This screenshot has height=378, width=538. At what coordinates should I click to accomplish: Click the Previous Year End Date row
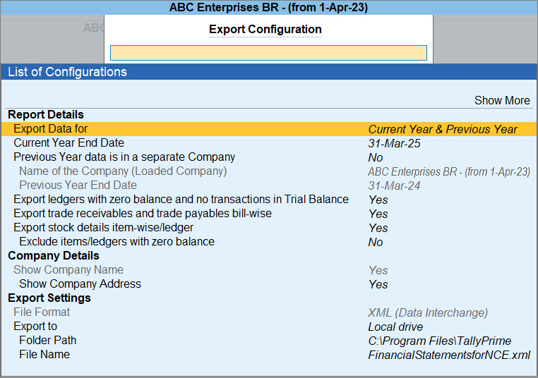click(x=269, y=185)
